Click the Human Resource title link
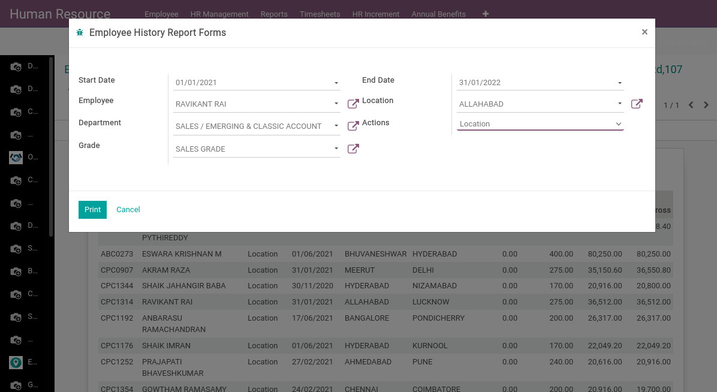The width and height of the screenshot is (717, 392). (60, 14)
